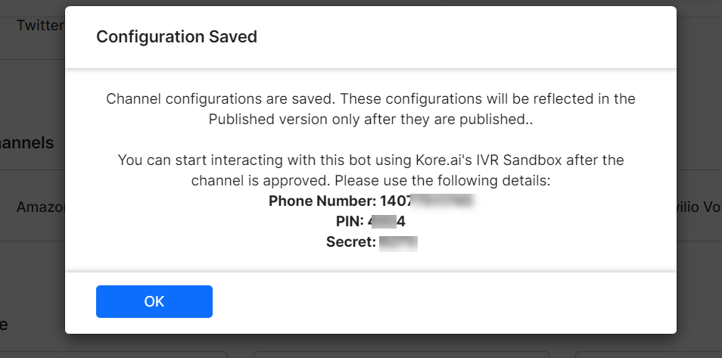722x358 pixels.
Task: Click the "Secret:" label
Action: (350, 242)
